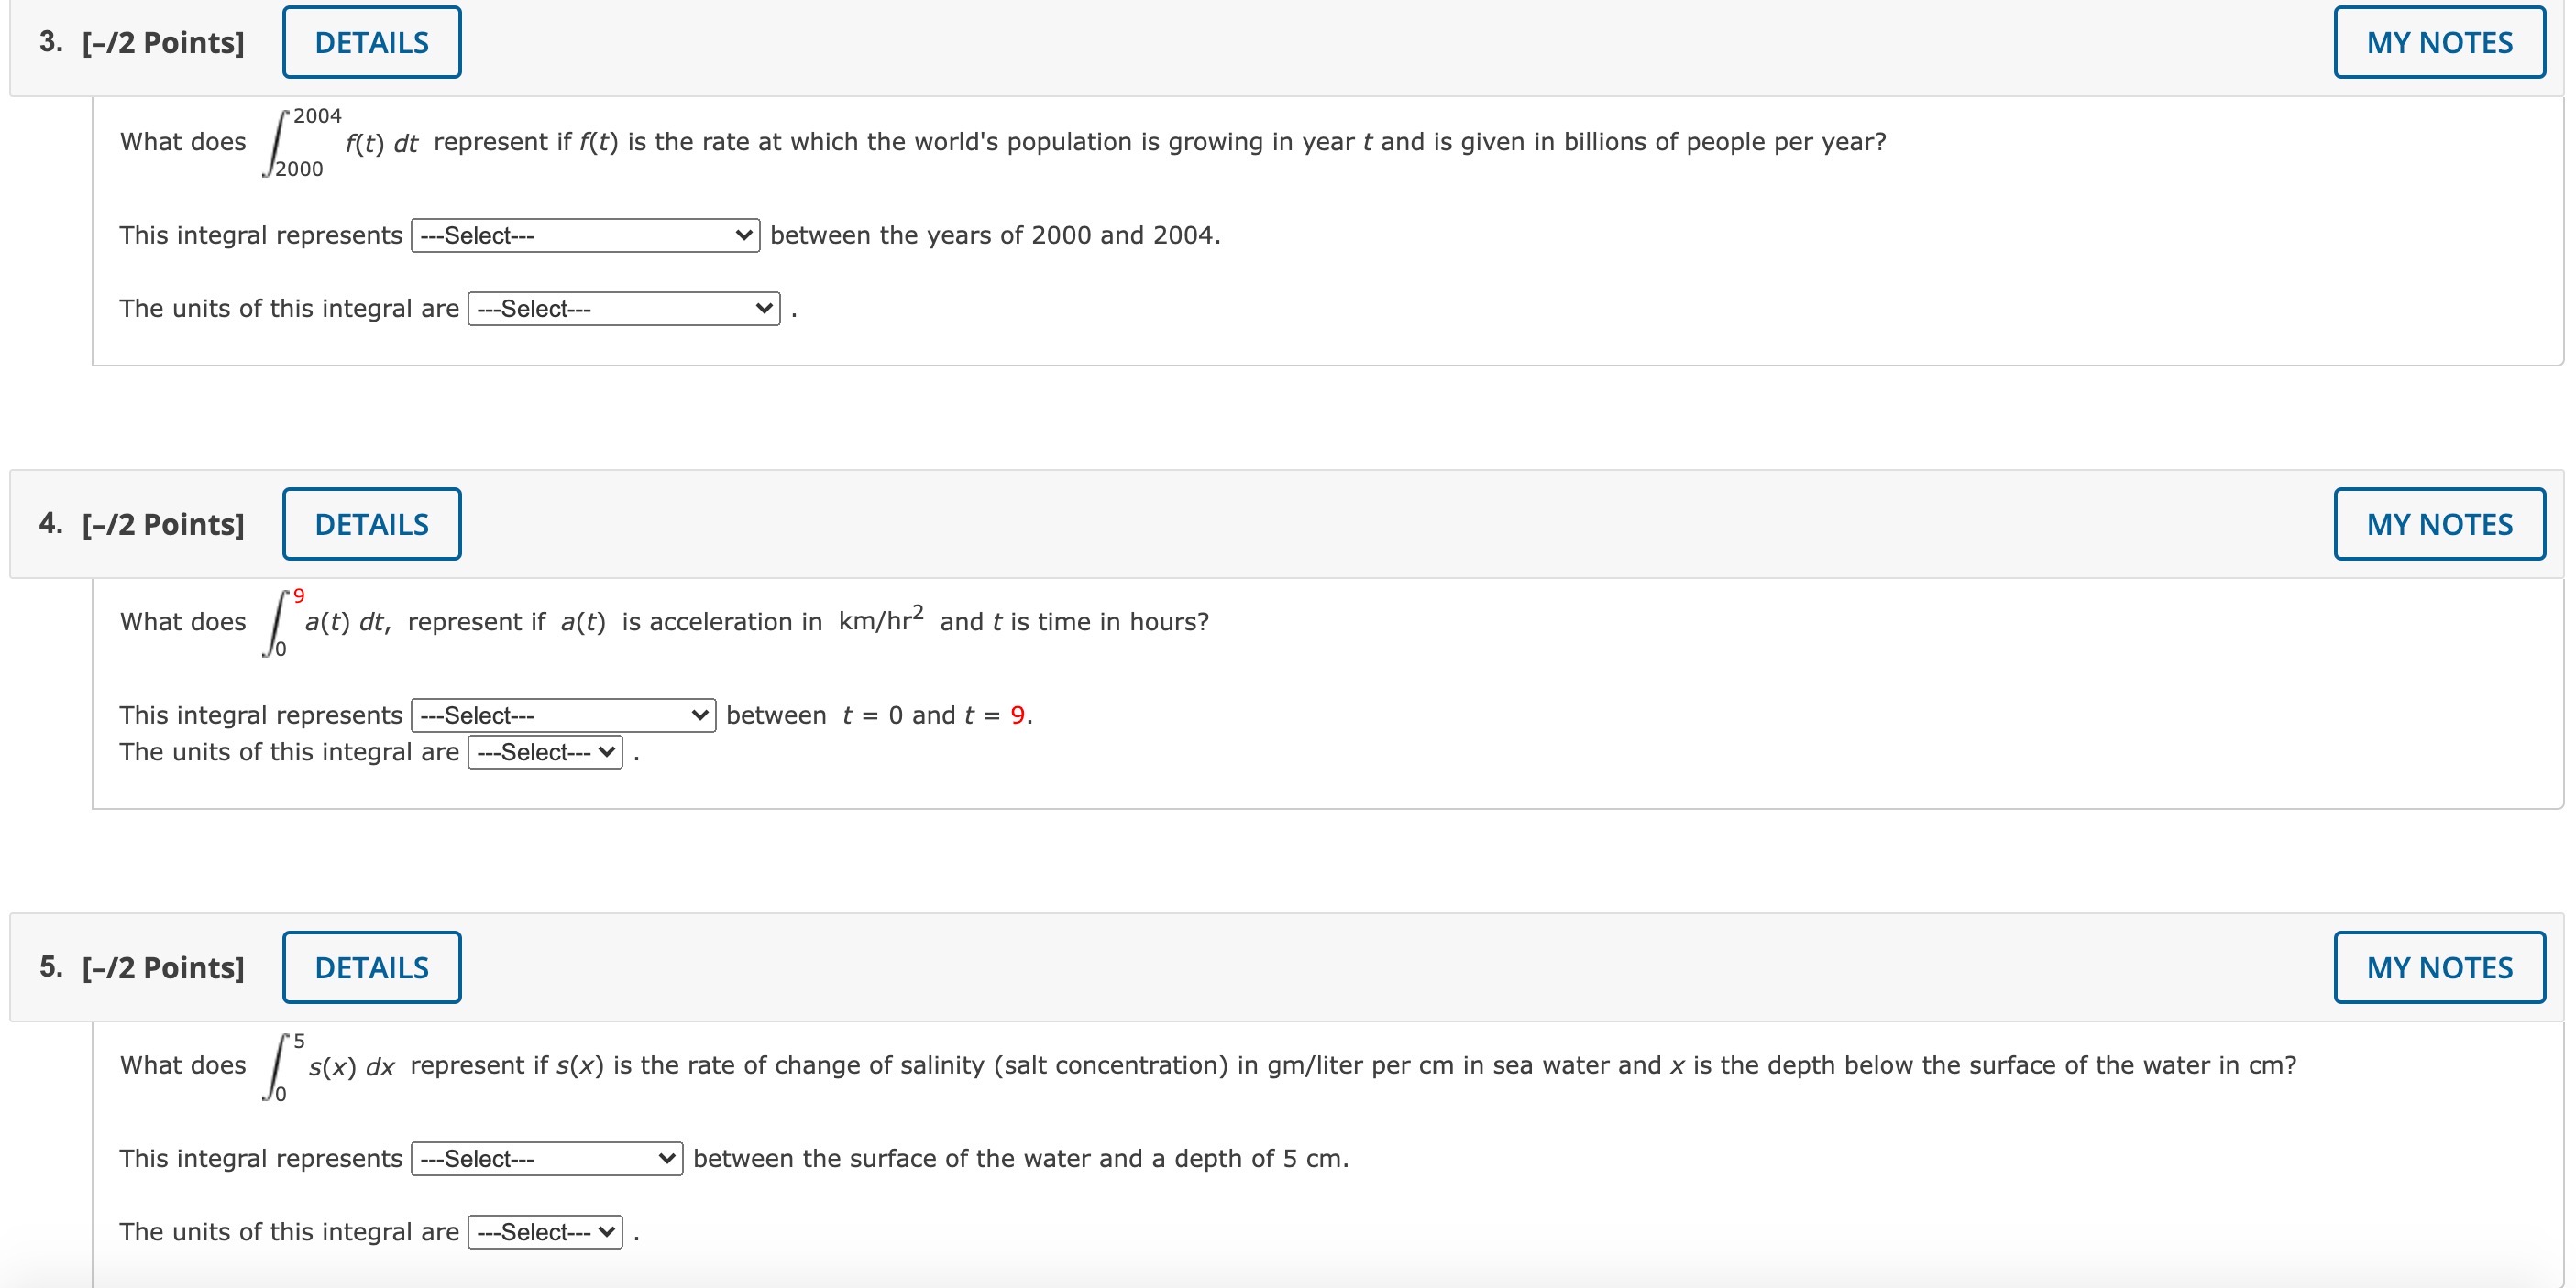This screenshot has width=2576, height=1288.
Task: Expand the chevron on question 4's units Select box
Action: 607,751
